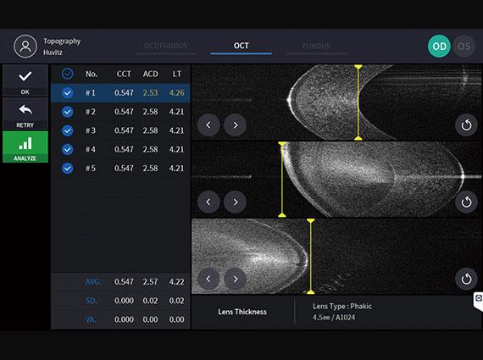Go to next frame in anterior lens scan

click(235, 202)
